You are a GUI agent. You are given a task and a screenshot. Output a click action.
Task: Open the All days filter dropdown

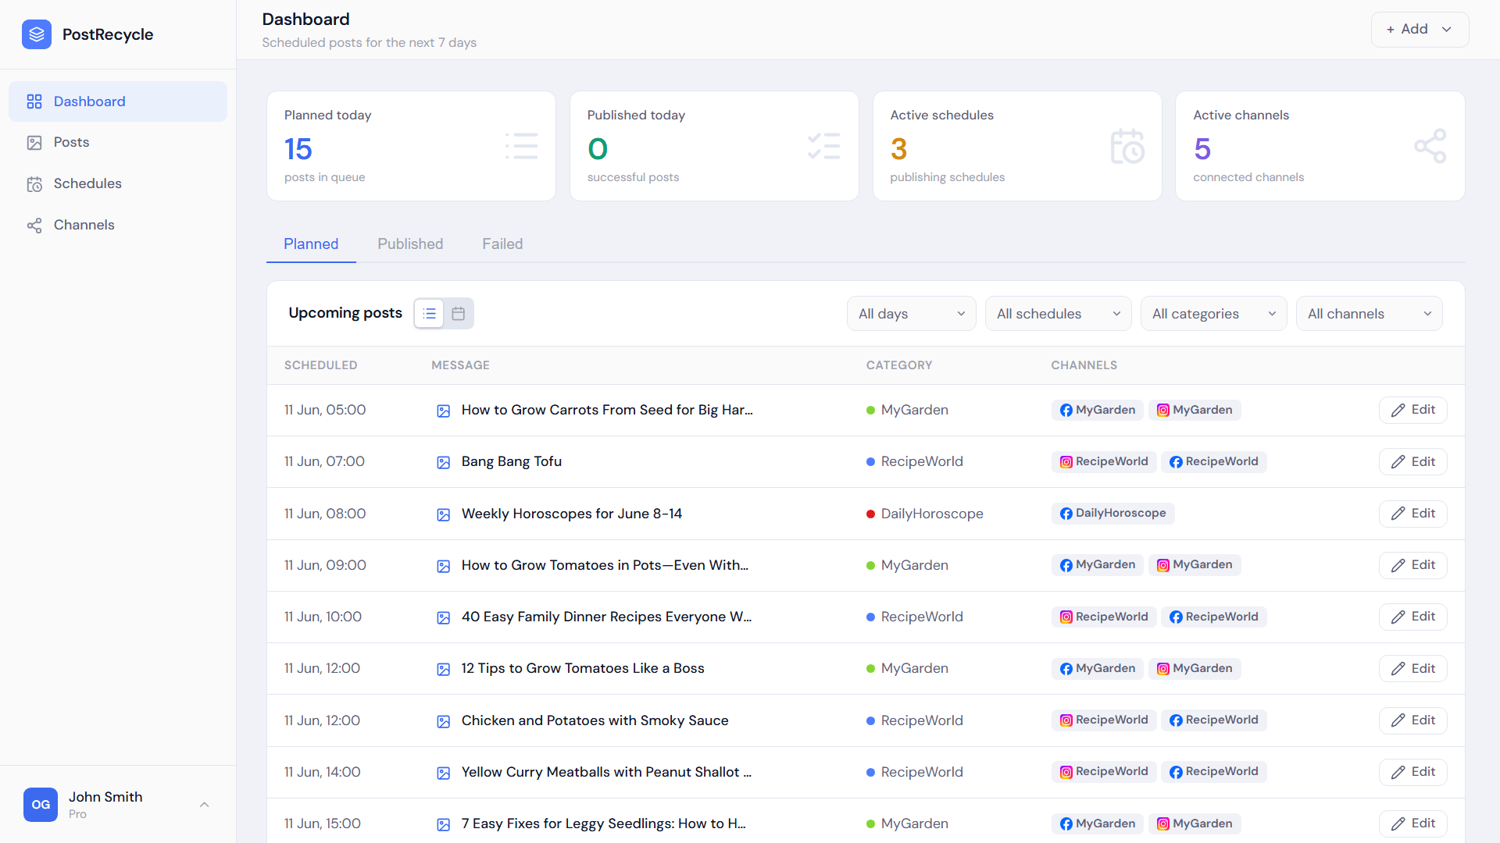[912, 313]
